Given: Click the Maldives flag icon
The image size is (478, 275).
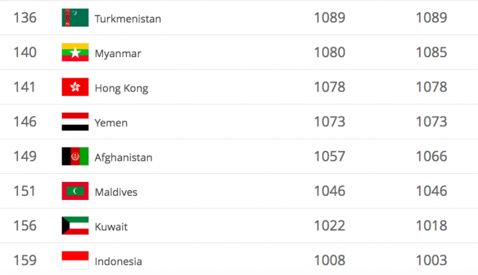Looking at the screenshot, I should pyautogui.click(x=75, y=191).
